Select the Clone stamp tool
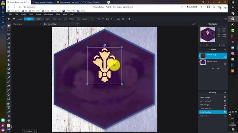Screen dimensions: 238x133 [x=9, y=60]
